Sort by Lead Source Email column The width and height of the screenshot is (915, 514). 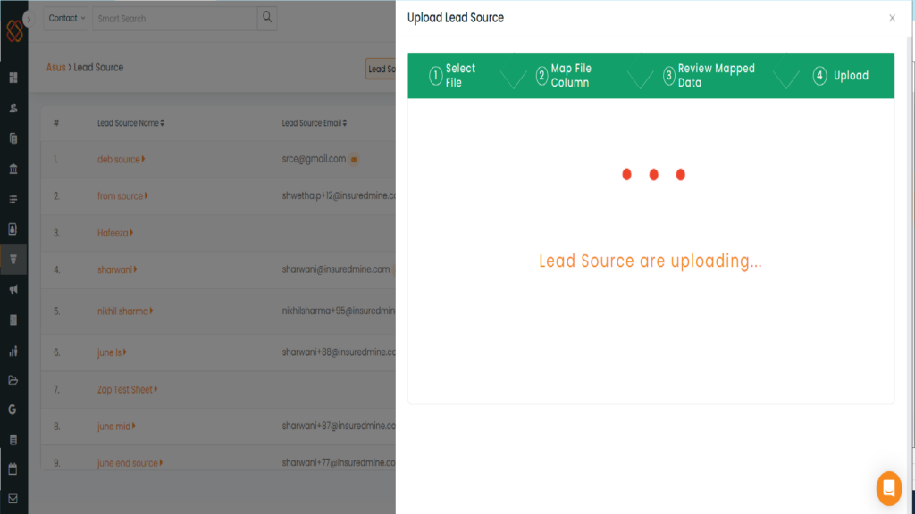pos(315,123)
